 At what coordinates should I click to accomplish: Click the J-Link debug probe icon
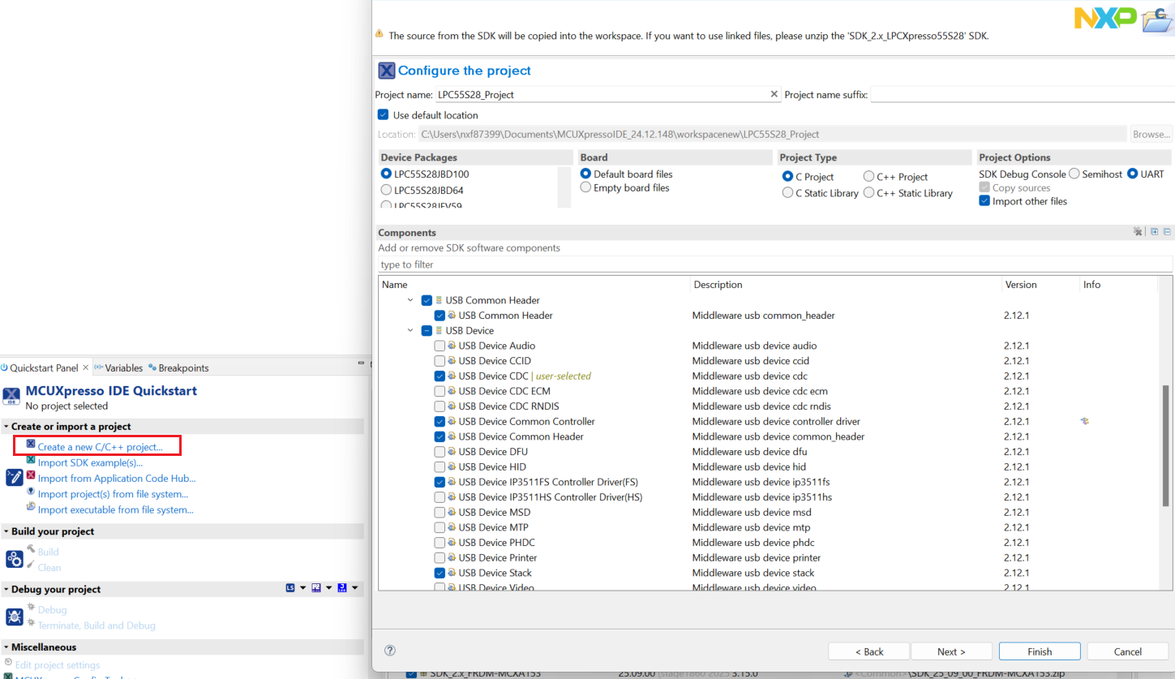click(x=342, y=587)
